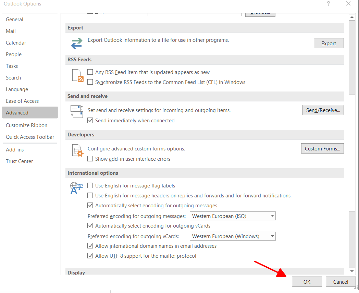
Task: Open Quick Access Toolbar options
Action: [30, 137]
